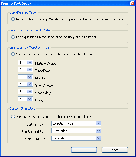This screenshot has width=136, height=157.
Task: Click the Instruction value in Sort Second By
Action: 60,131
